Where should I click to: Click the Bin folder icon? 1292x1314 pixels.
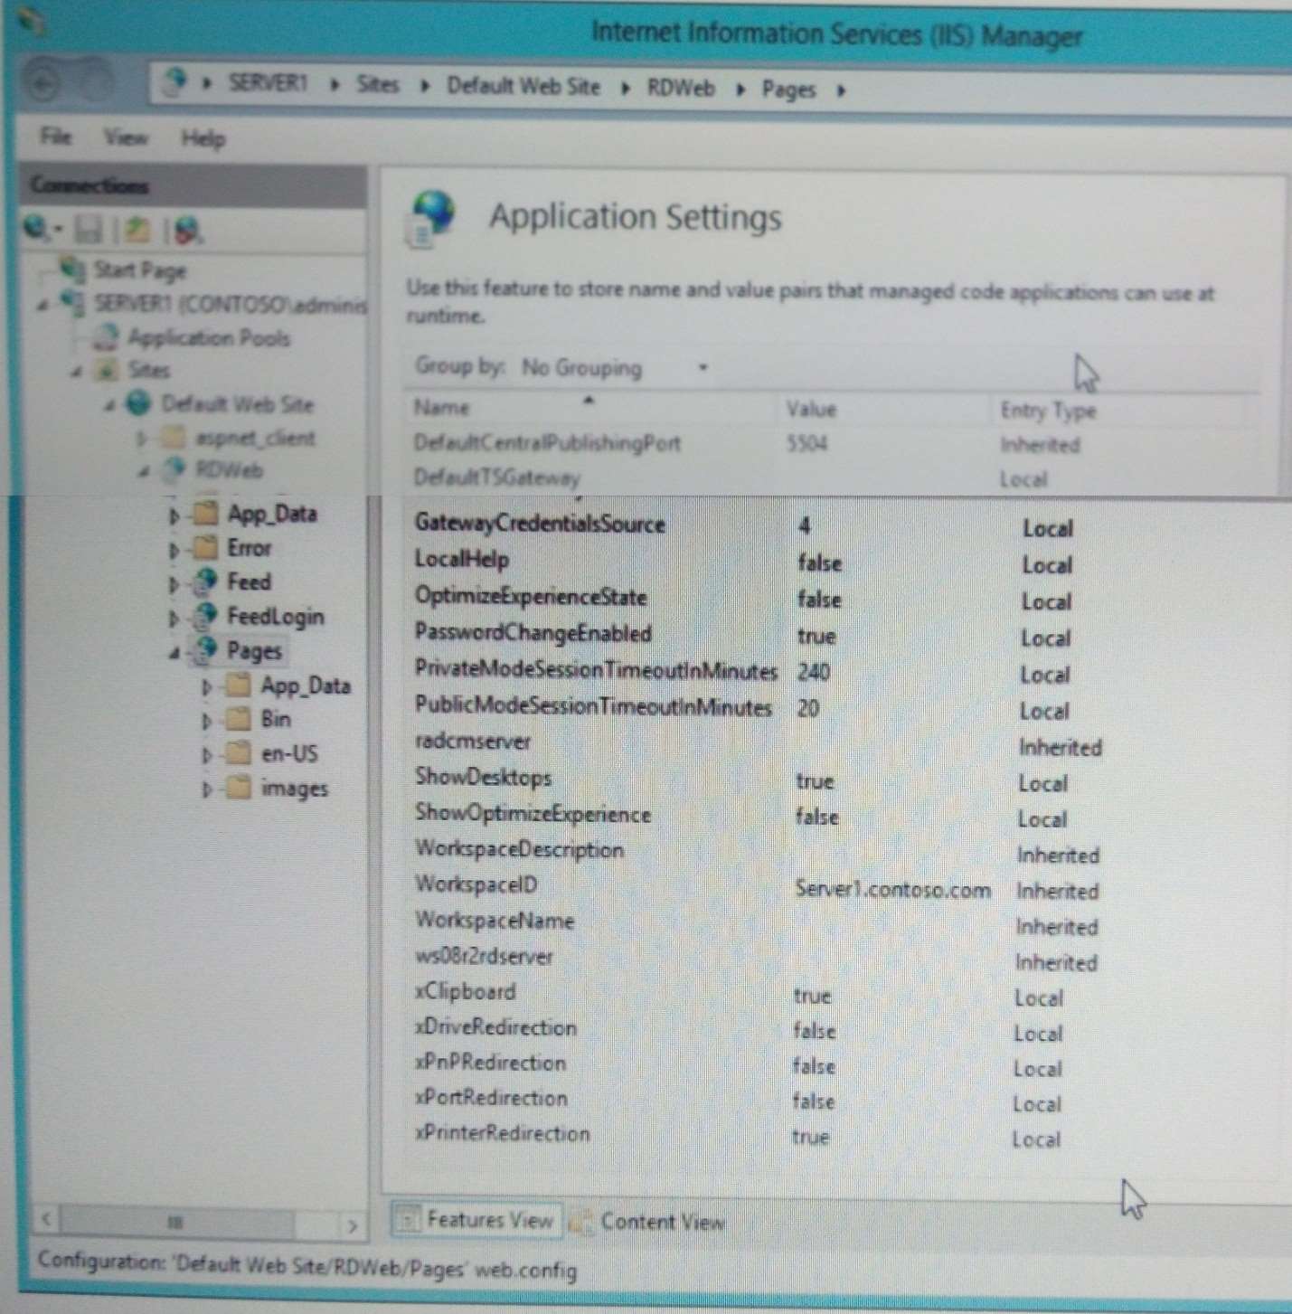[239, 719]
